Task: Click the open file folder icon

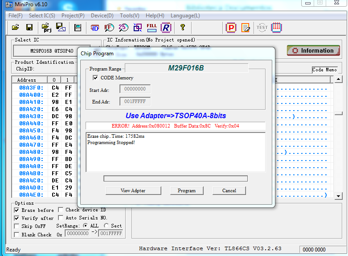Action: coord(15,27)
